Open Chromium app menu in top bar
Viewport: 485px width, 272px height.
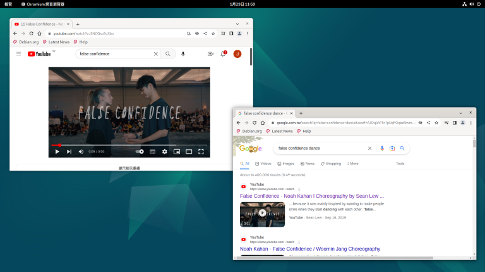pyautogui.click(x=43, y=4)
